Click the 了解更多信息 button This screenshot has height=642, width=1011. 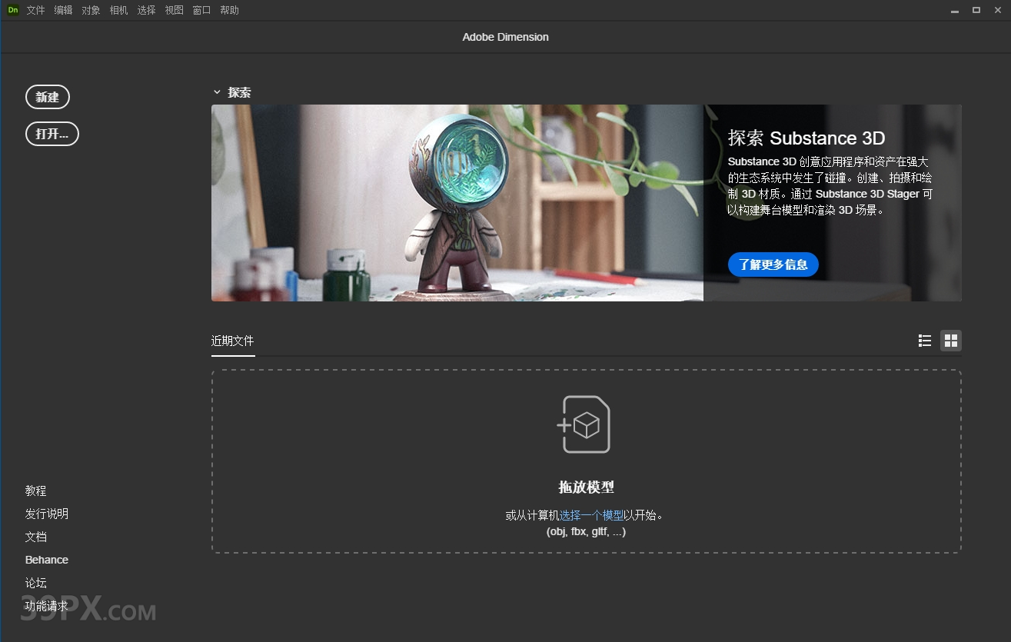pyautogui.click(x=773, y=264)
